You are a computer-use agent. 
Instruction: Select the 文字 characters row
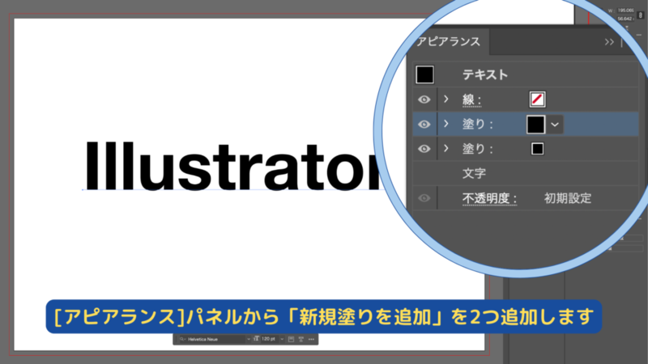coord(526,173)
